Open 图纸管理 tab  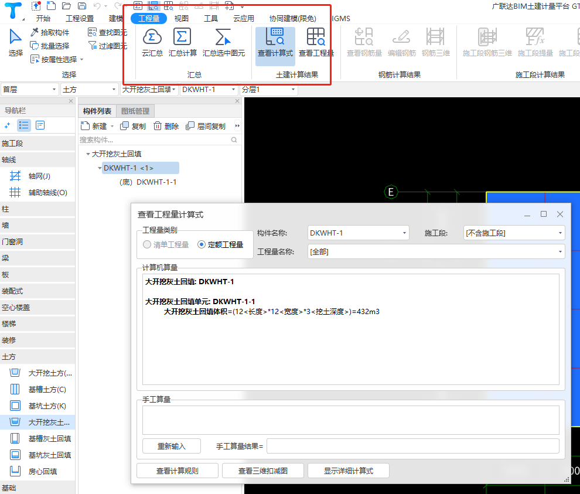click(135, 111)
